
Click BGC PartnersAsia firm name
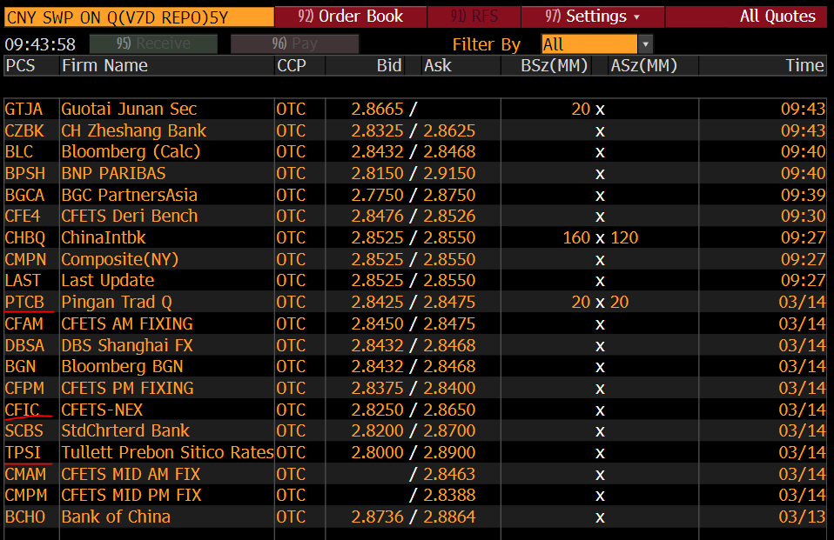[129, 195]
